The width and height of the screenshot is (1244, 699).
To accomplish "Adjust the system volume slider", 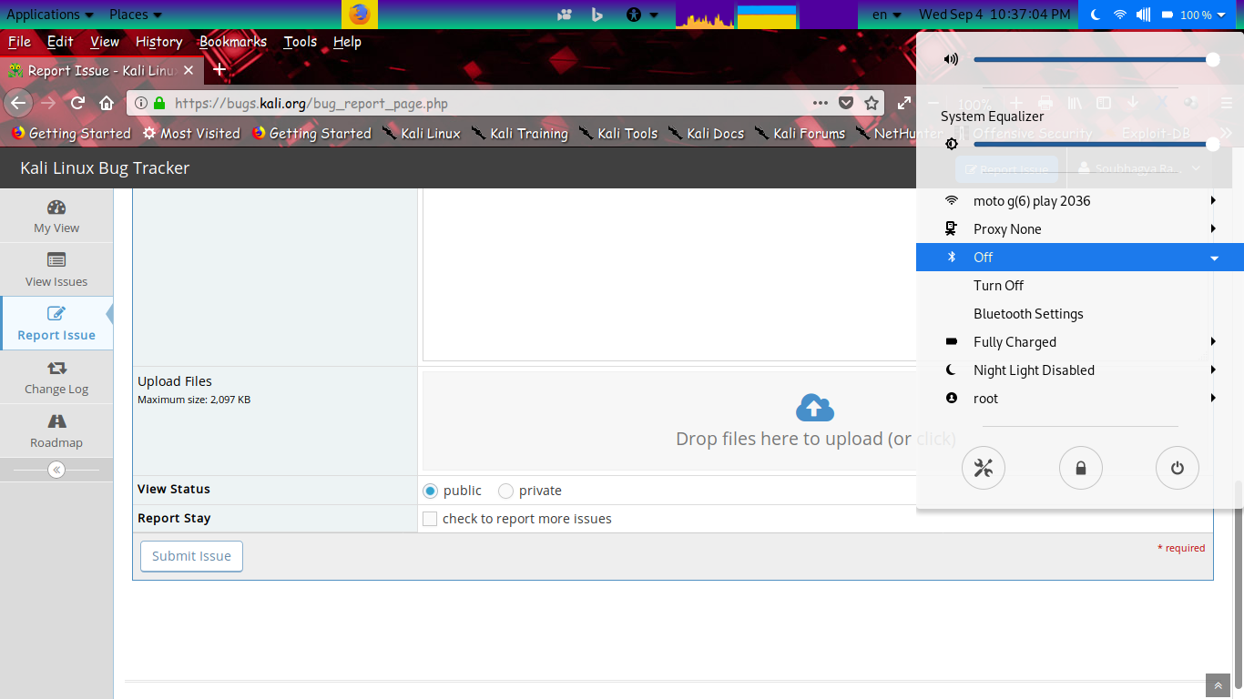I will coord(1093,60).
